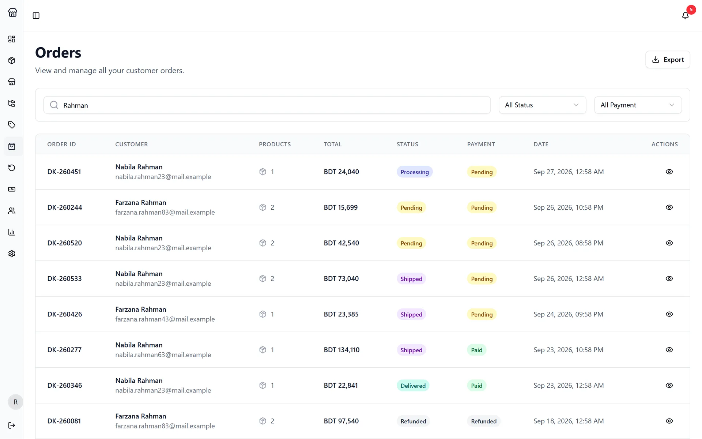
Task: Open the tag icon in sidebar
Action: point(12,125)
